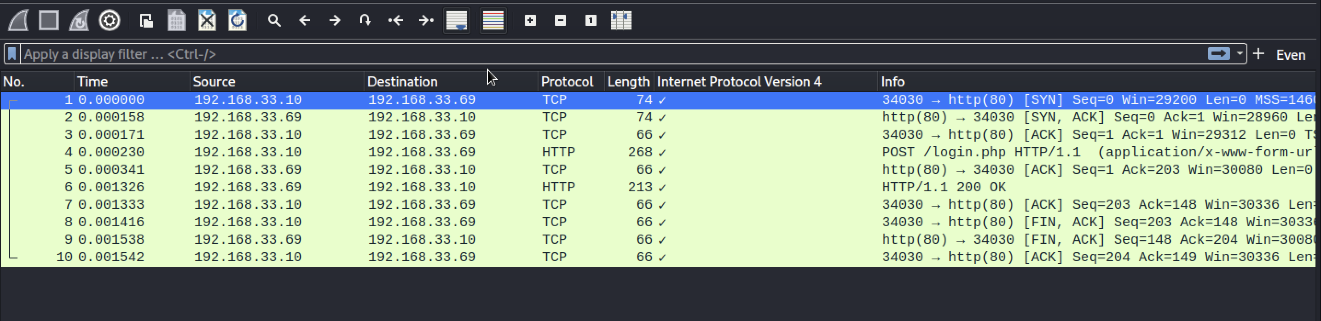1321x321 pixels.
Task: Open bookmark menu for display filters
Action: [12, 54]
